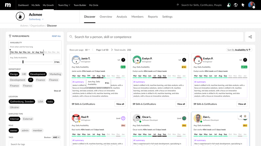This screenshot has height=146, width=261.
Task: Click the search dot icon in top bar
Action: (177, 5)
